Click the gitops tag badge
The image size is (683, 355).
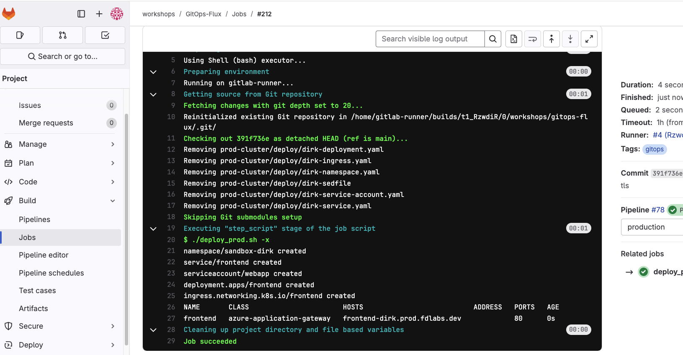click(655, 149)
